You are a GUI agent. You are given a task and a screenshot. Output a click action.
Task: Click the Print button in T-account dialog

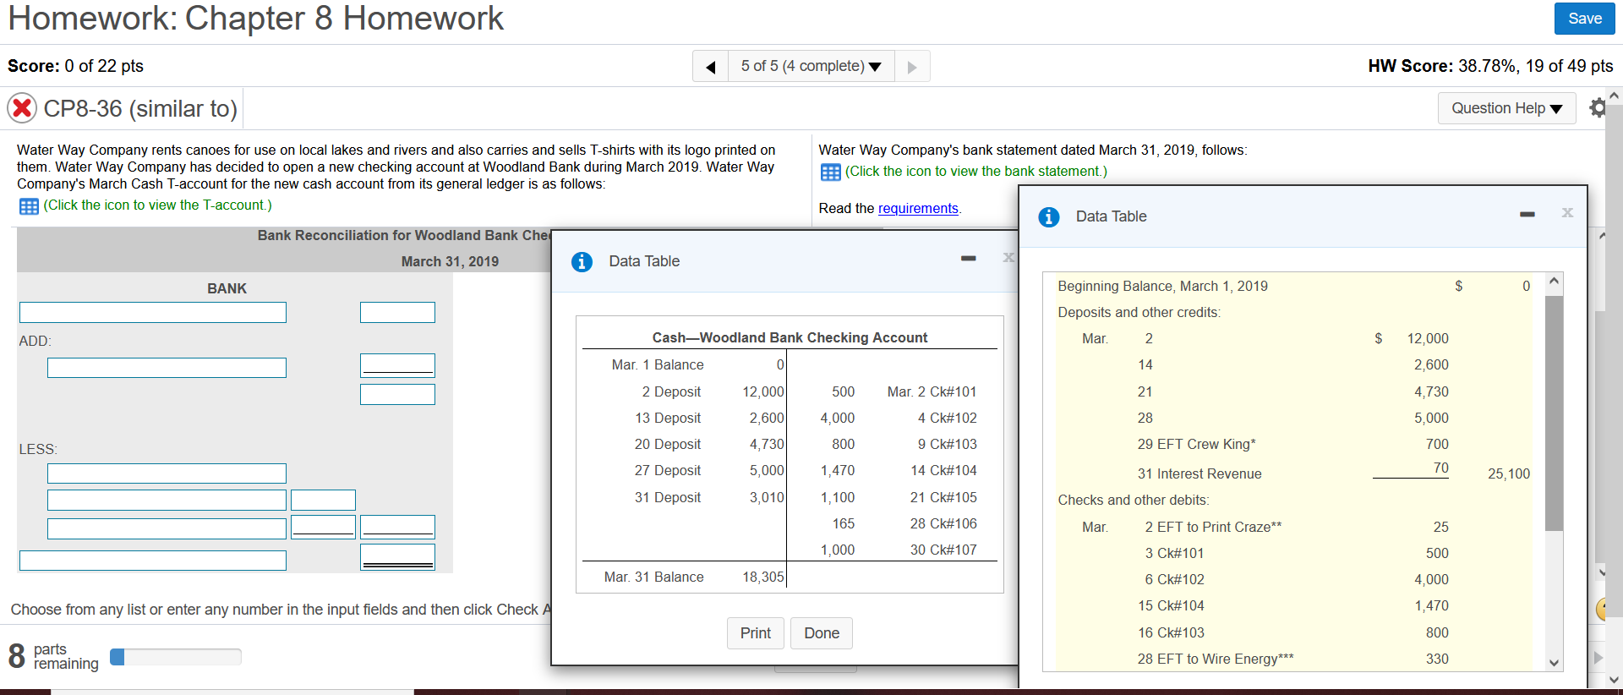pos(756,633)
